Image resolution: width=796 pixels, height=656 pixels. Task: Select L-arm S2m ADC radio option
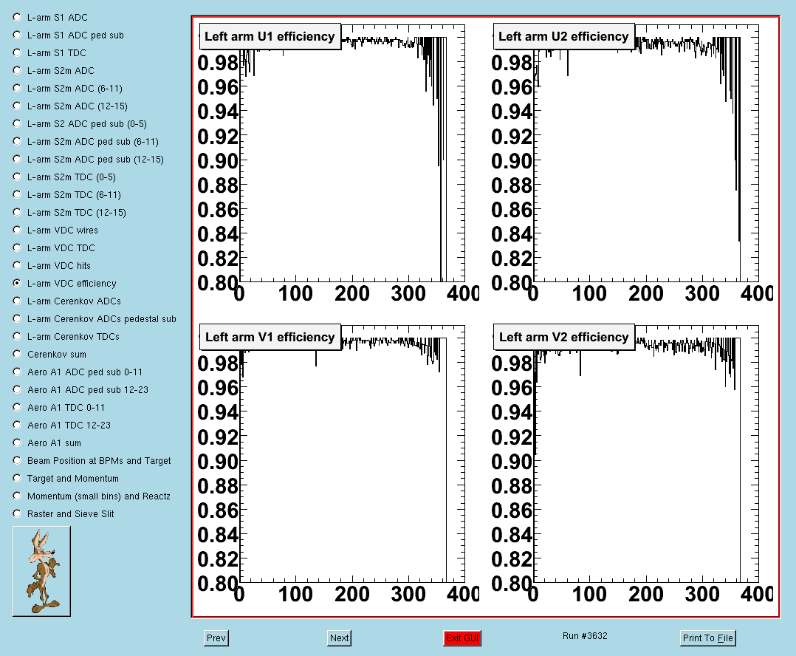coord(17,71)
